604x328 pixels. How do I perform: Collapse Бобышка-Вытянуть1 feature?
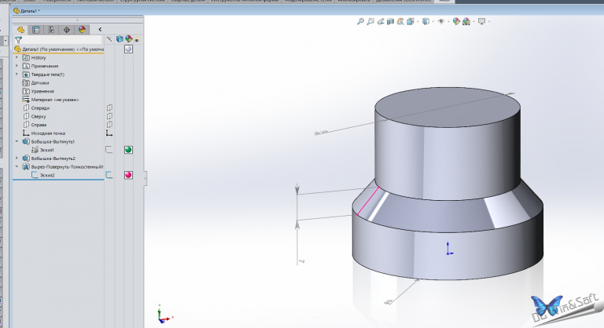click(x=17, y=141)
